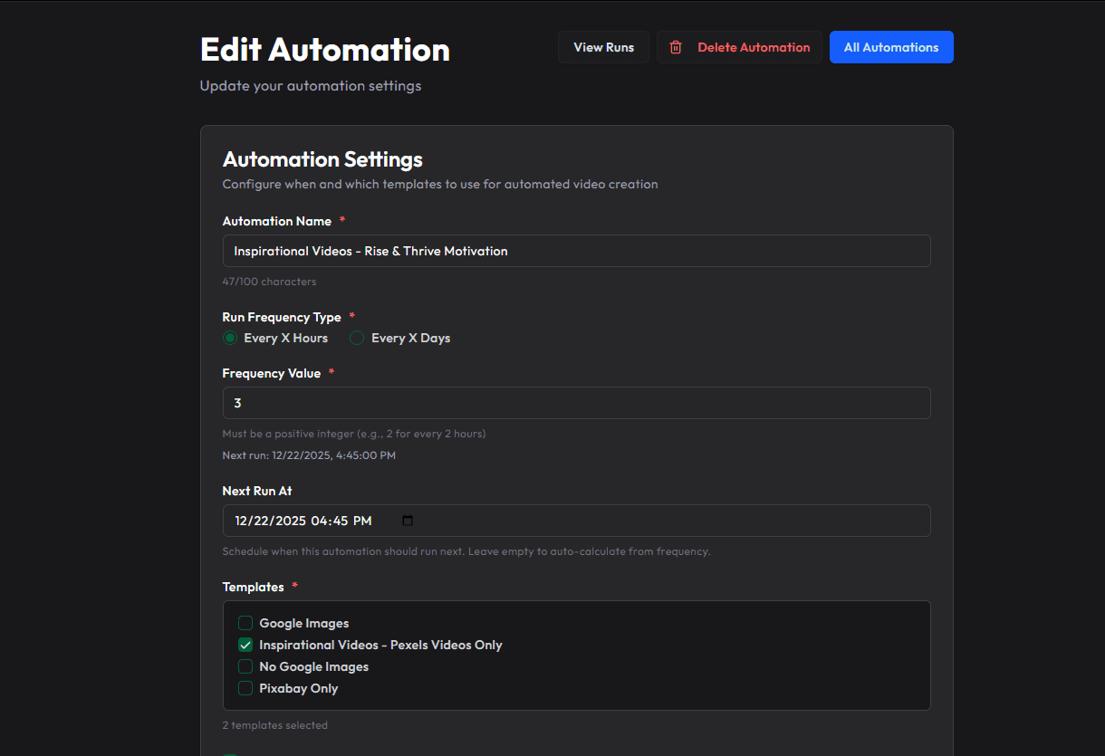Viewport: 1105px width, 756px height.
Task: Click the trash icon beside Delete Automation
Action: (675, 47)
